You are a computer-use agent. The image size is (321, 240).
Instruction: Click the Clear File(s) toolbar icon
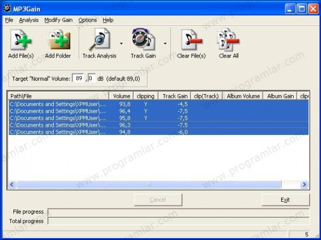[x=192, y=40]
